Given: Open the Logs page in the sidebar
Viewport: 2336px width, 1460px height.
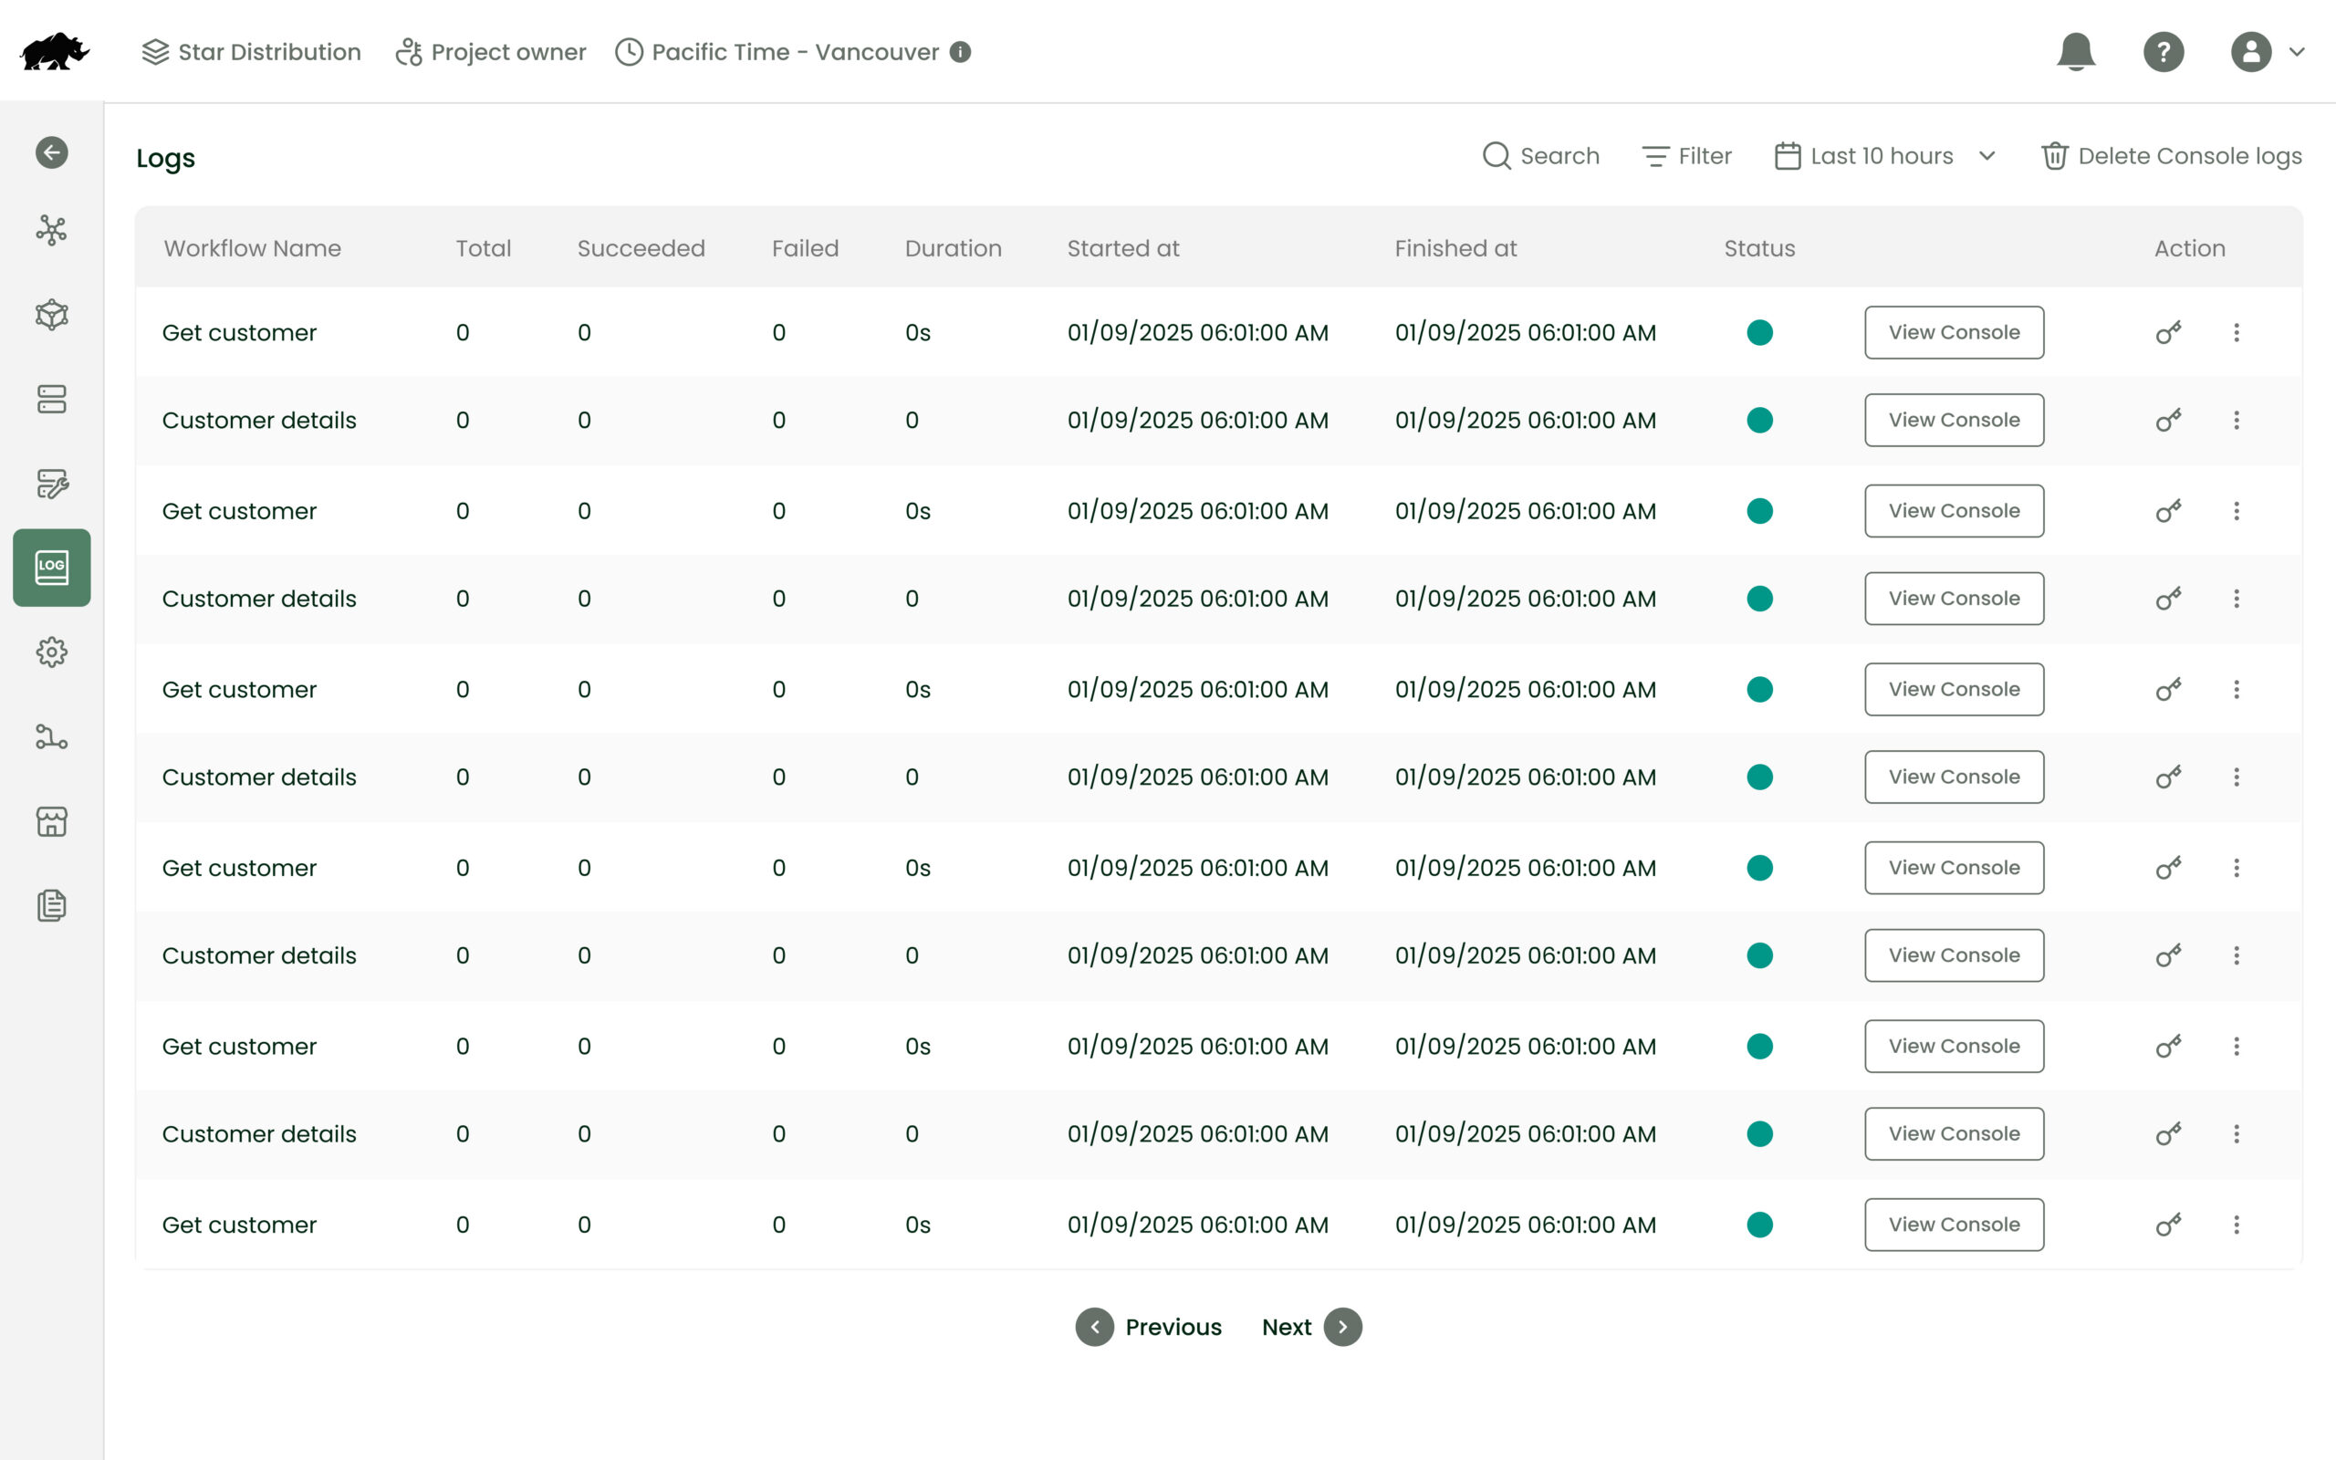Looking at the screenshot, I should click(x=51, y=568).
